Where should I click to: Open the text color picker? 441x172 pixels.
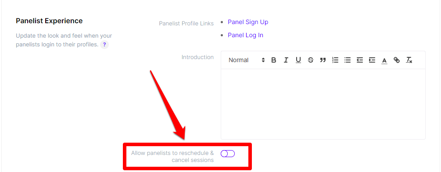tap(384, 60)
